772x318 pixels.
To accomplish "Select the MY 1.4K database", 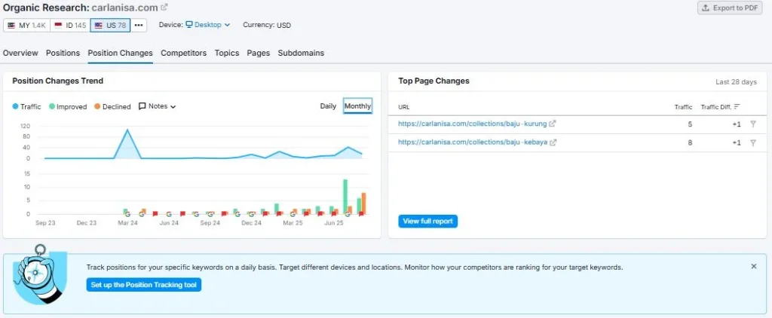I will click(x=26, y=25).
